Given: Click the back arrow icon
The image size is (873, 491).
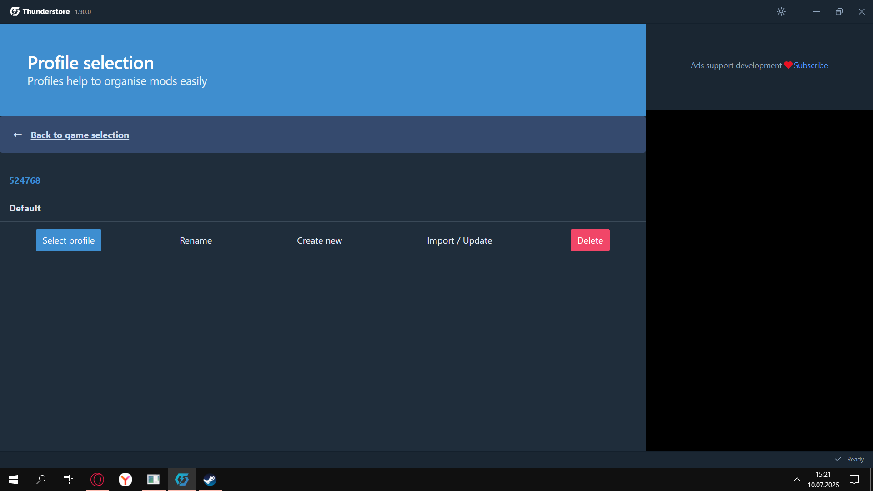Looking at the screenshot, I should point(18,135).
